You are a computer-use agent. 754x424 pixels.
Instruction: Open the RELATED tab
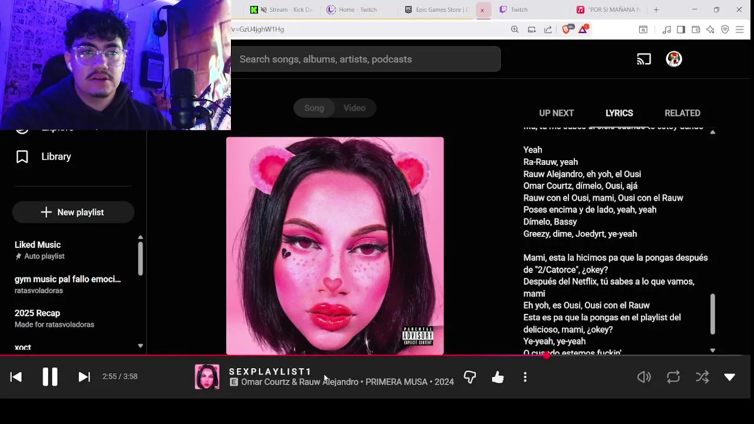point(682,113)
